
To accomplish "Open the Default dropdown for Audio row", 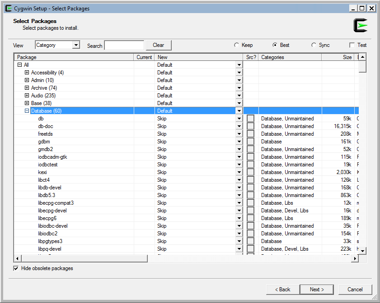I will (239, 96).
